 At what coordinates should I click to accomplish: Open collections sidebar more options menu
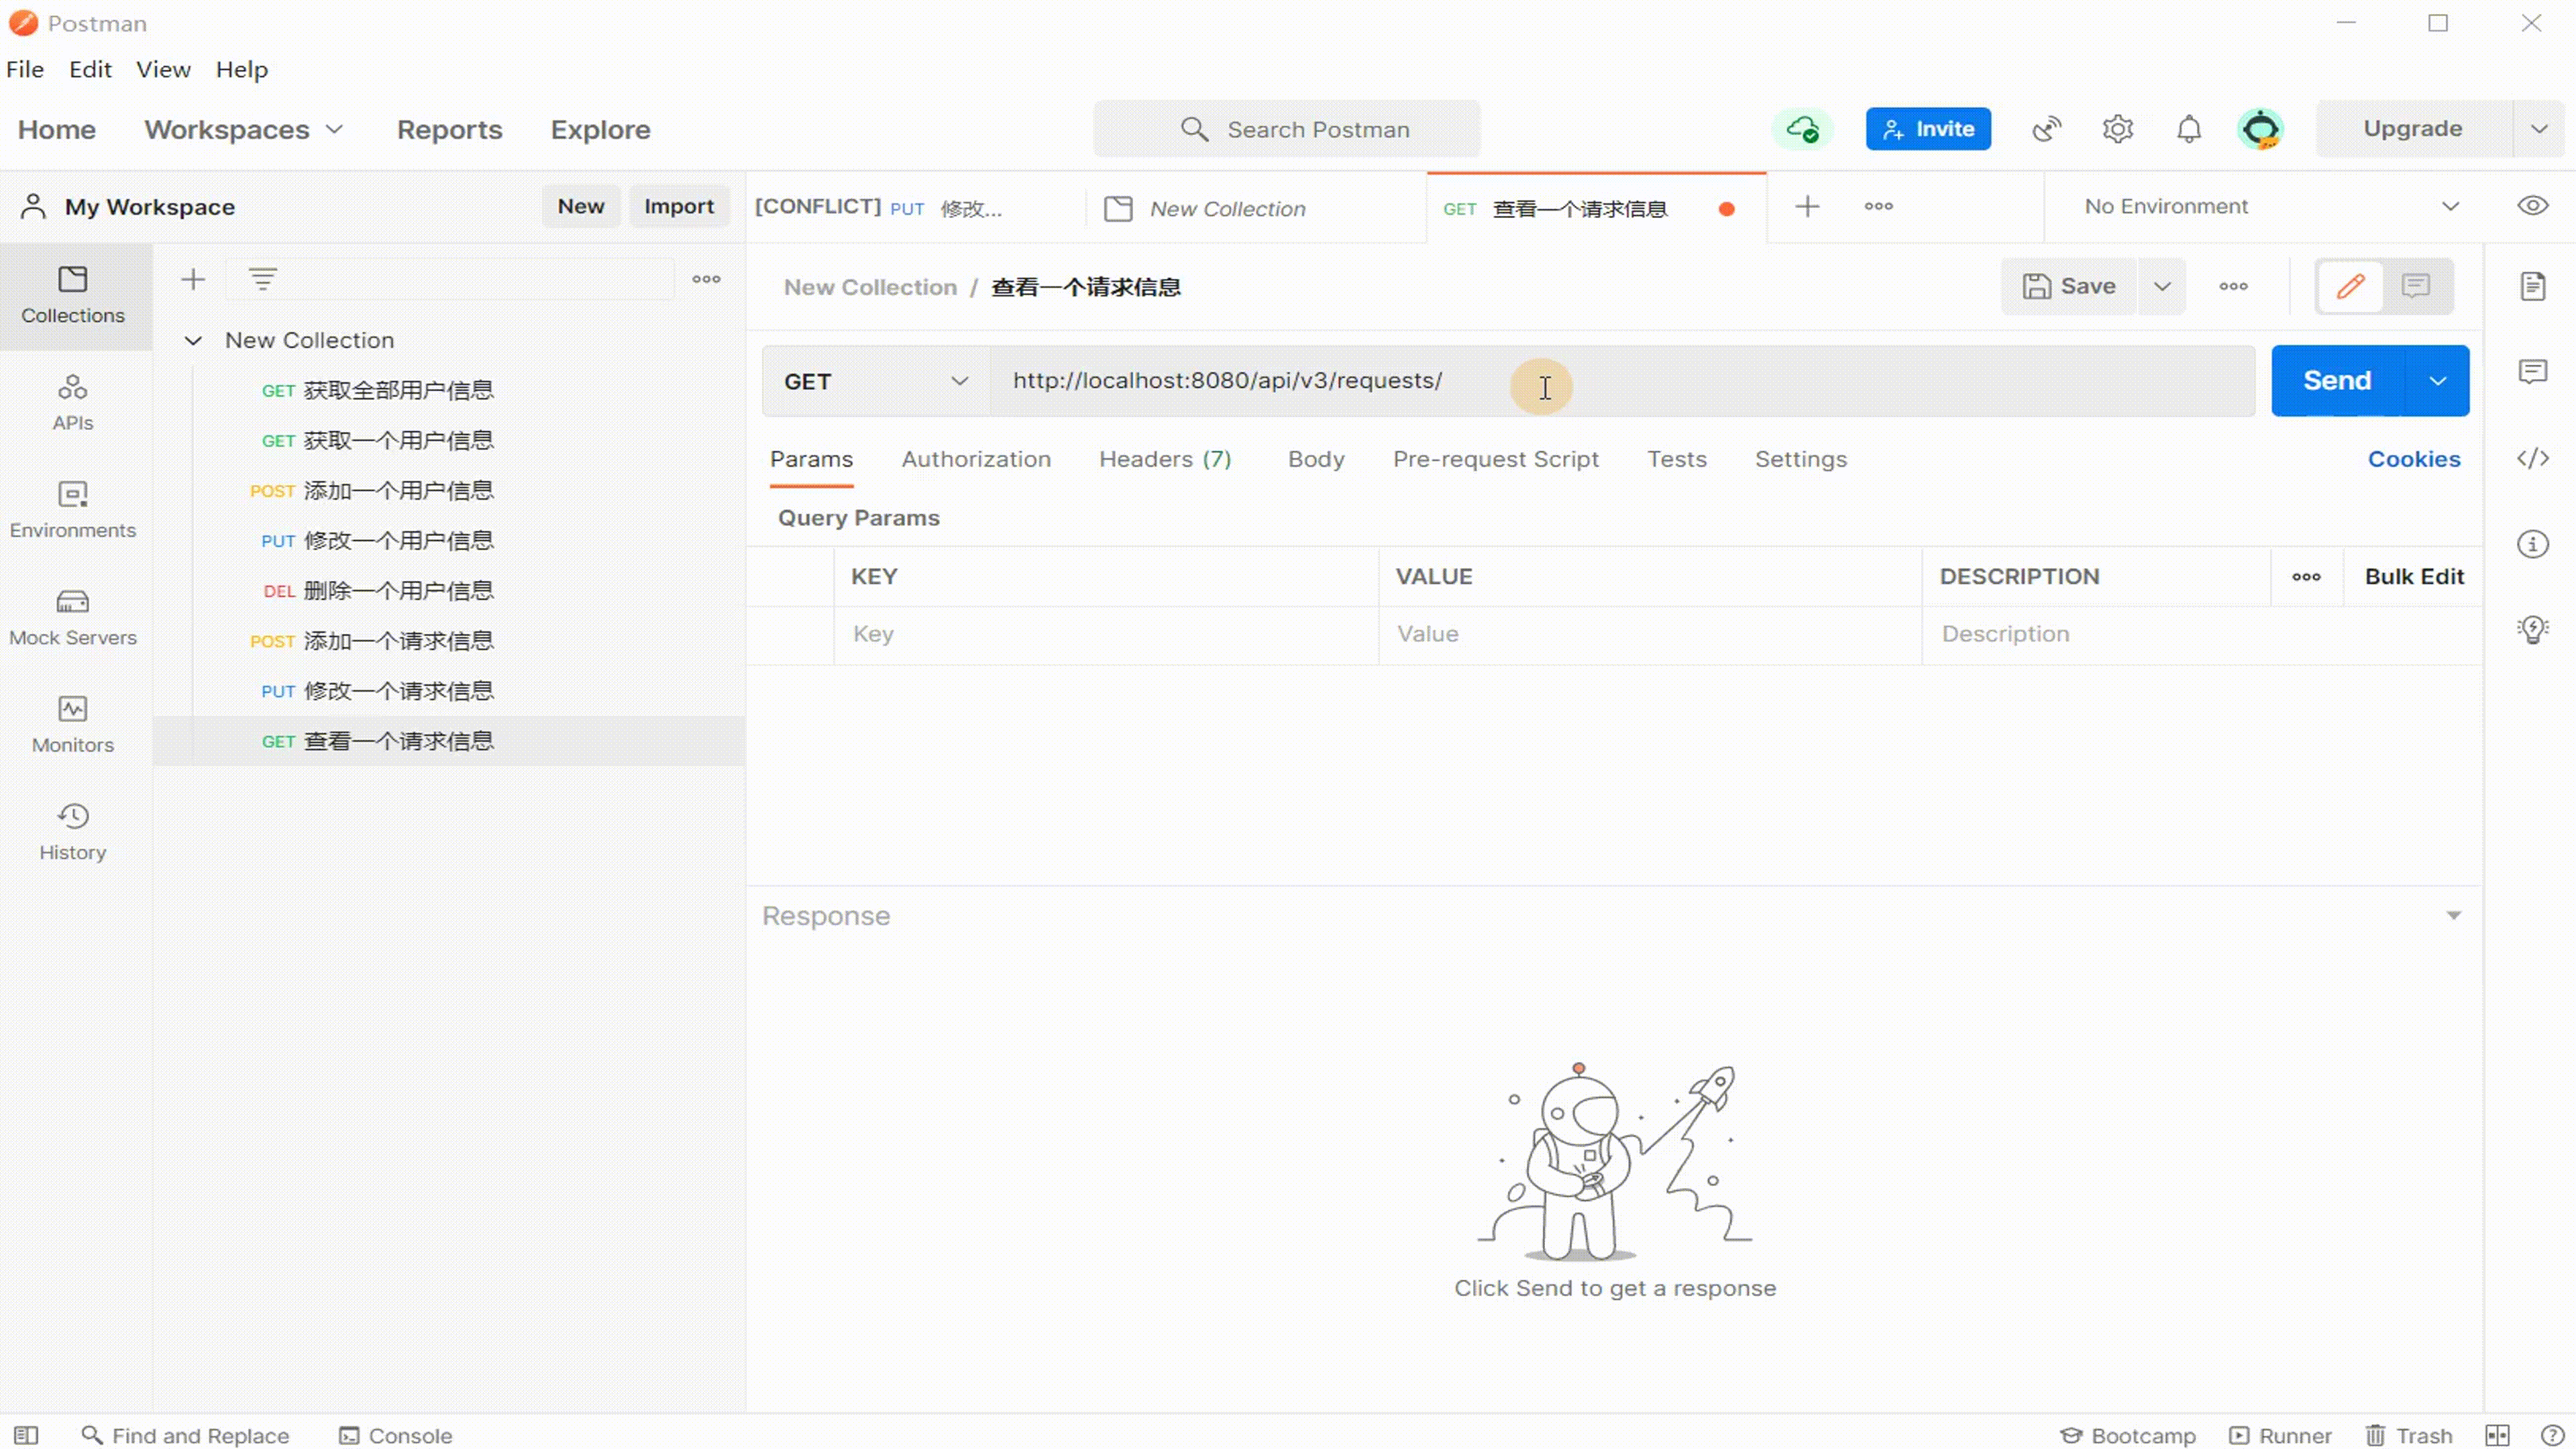pos(707,279)
